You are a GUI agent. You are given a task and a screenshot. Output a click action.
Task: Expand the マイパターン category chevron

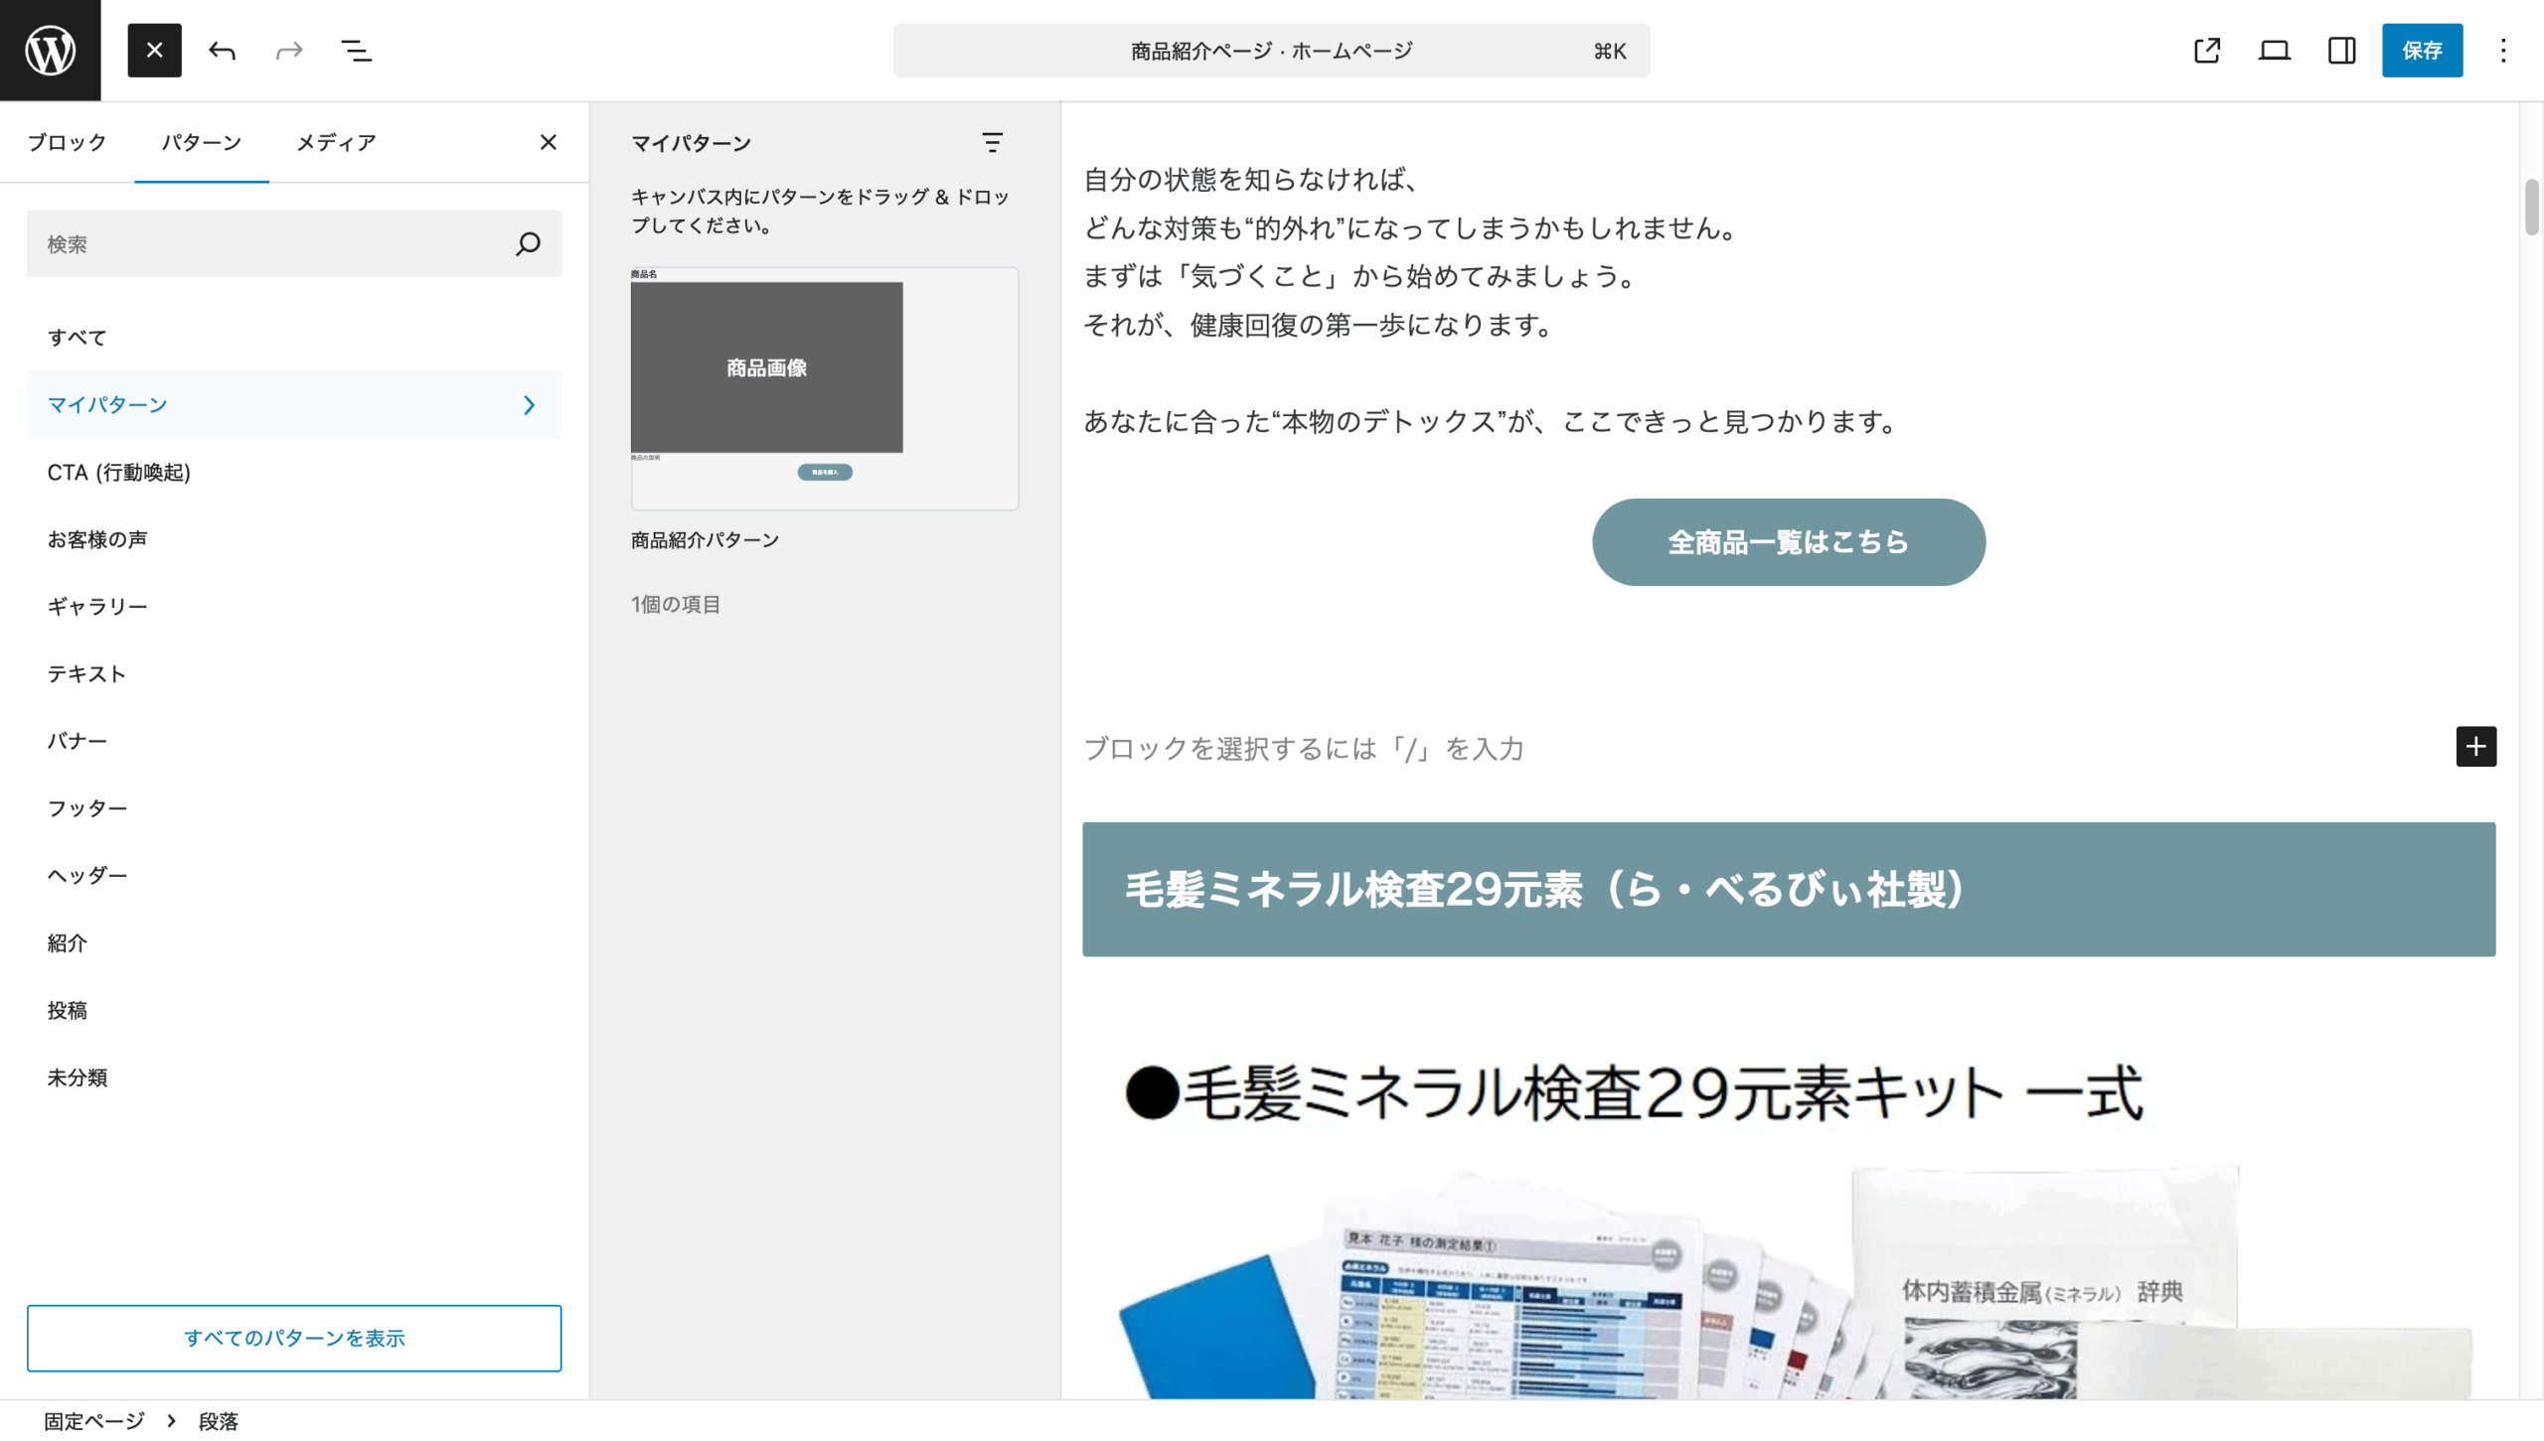click(529, 404)
